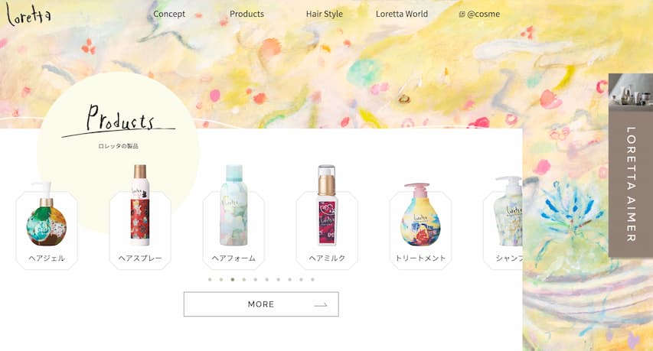Open the トリートメント yellow bottle
The height and width of the screenshot is (351, 653).
pos(420,215)
